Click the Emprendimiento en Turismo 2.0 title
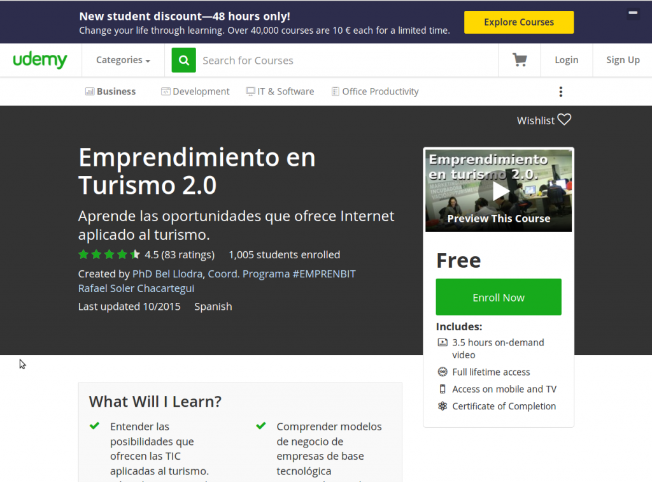Screen dimensions: 652x482 click(x=197, y=171)
